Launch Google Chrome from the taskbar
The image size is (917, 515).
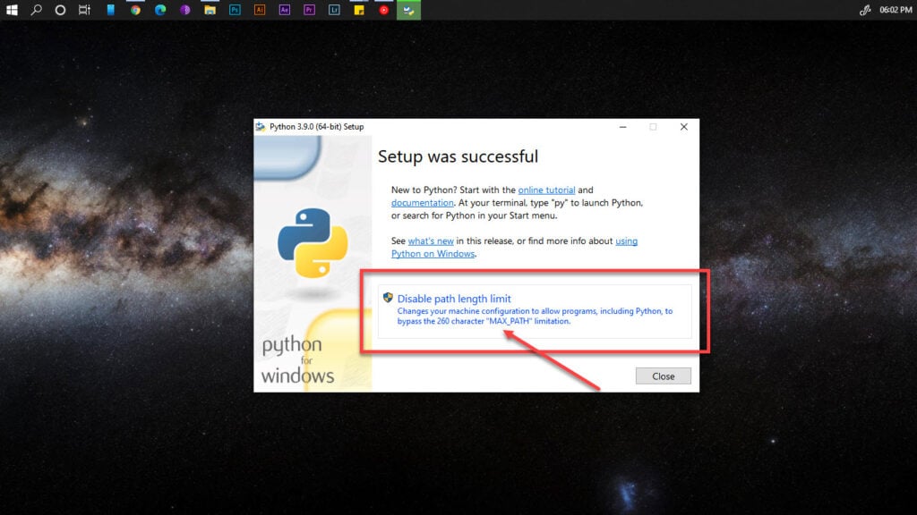pos(136,10)
